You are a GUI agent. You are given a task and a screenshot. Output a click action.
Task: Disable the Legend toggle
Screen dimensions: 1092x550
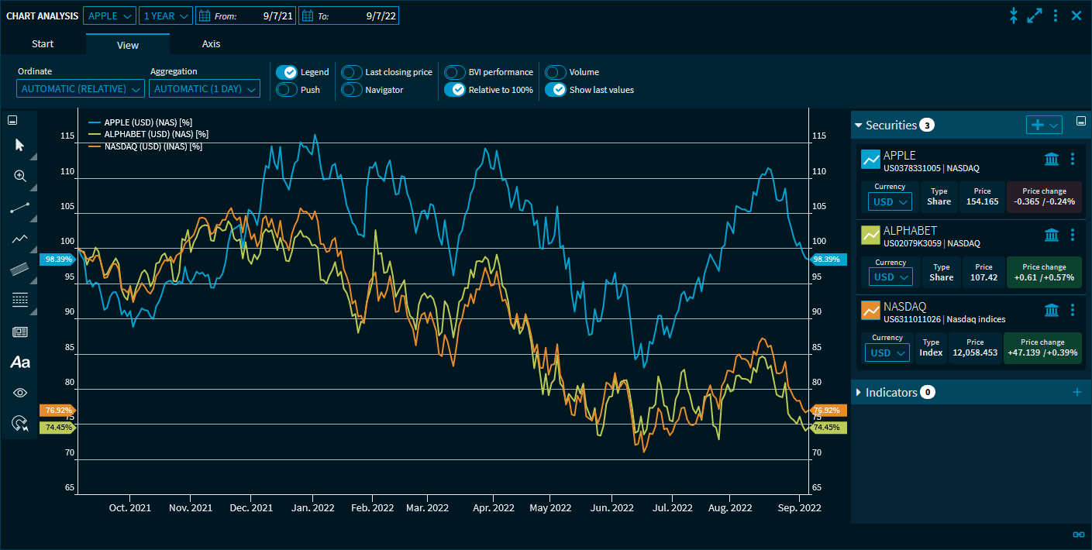coord(287,72)
